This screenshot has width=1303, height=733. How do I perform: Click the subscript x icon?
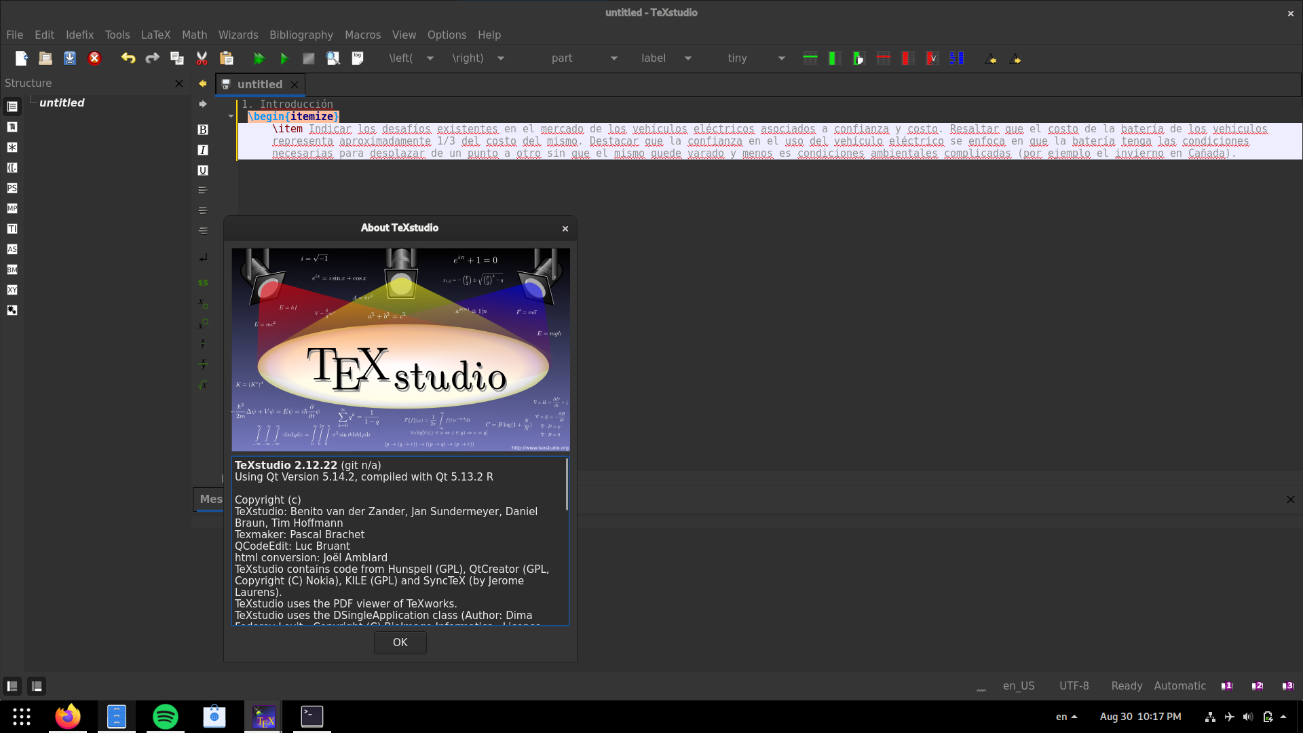tap(202, 303)
